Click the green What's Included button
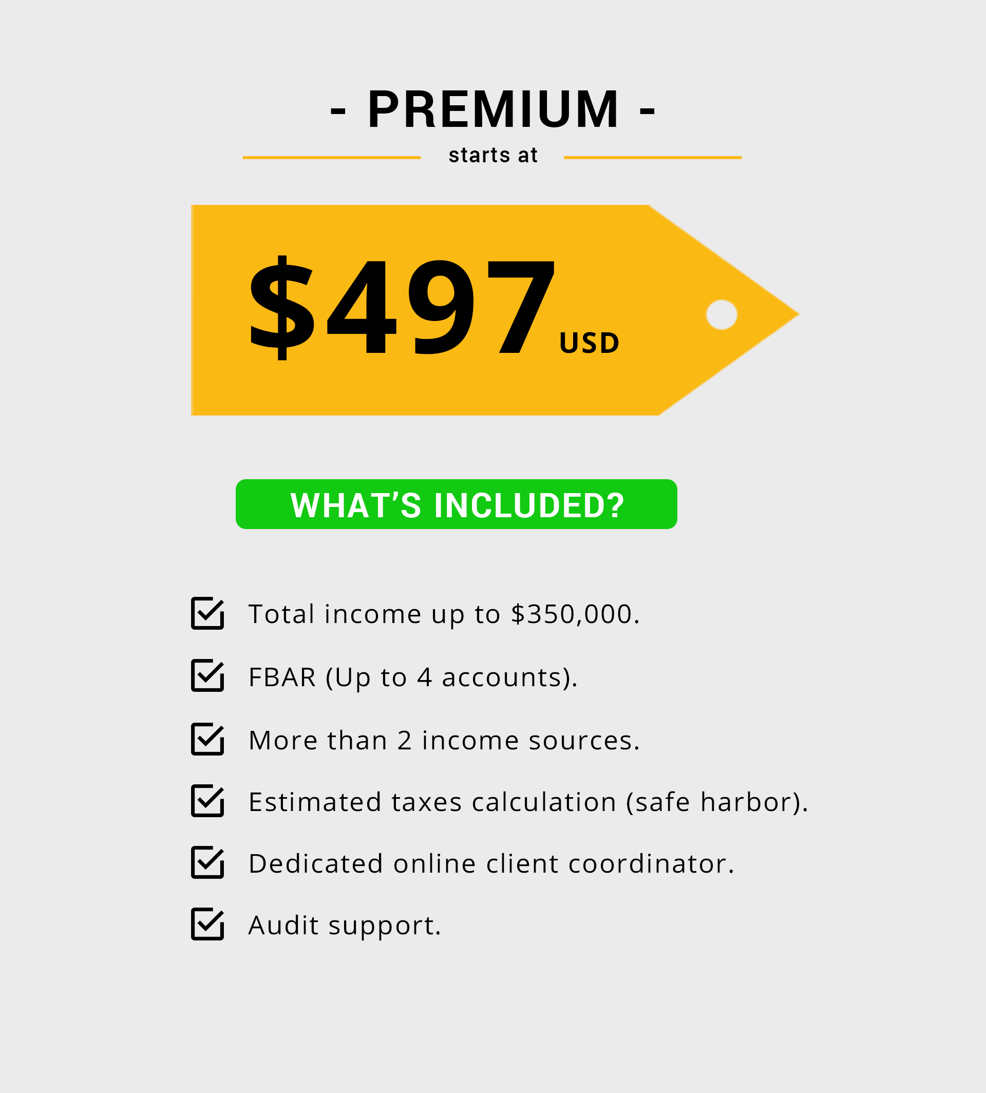This screenshot has width=986, height=1093. point(456,504)
